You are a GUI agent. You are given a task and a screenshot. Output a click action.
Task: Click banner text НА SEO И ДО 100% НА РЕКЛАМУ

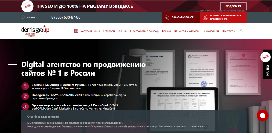[x=85, y=6]
